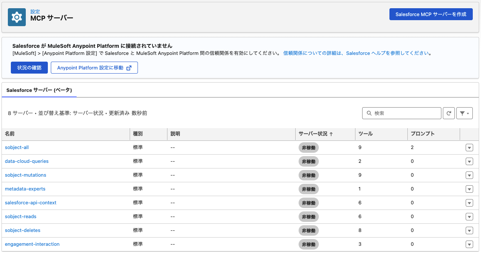Screen dimensions: 481x254
Task: Click the magnifier icon in search box
Action: point(369,113)
